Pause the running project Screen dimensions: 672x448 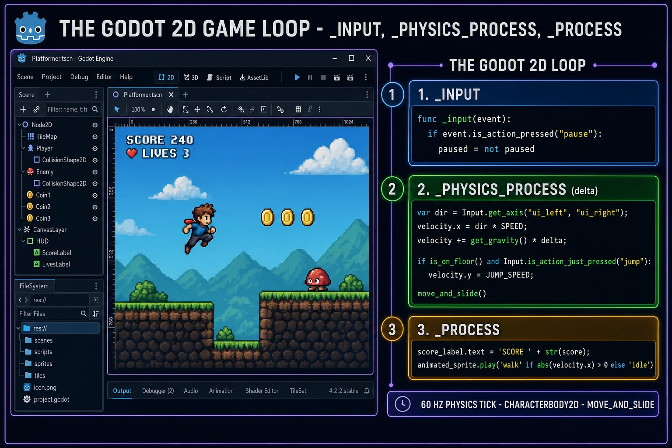pos(310,77)
